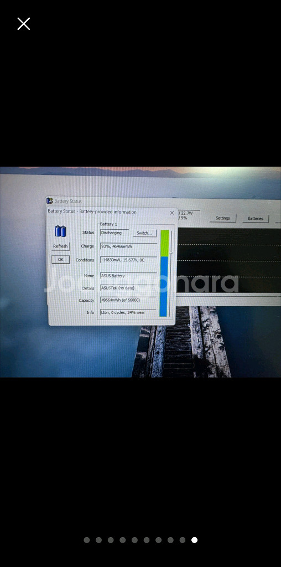Confirm the dialog with the OK button
The image size is (281, 567).
[60, 259]
